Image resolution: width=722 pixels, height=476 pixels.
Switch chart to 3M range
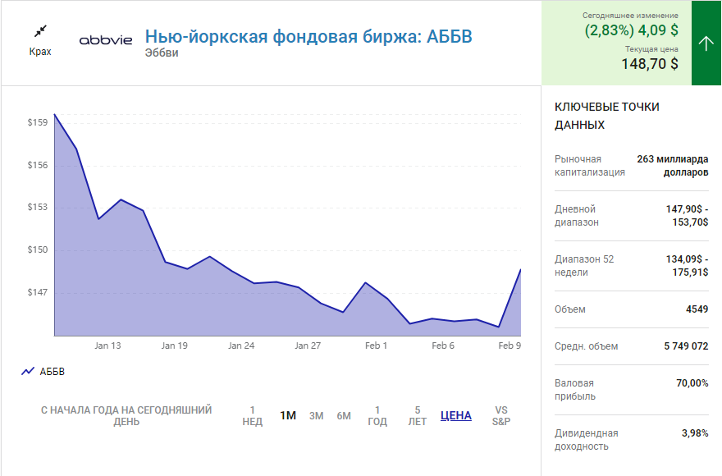pos(316,415)
